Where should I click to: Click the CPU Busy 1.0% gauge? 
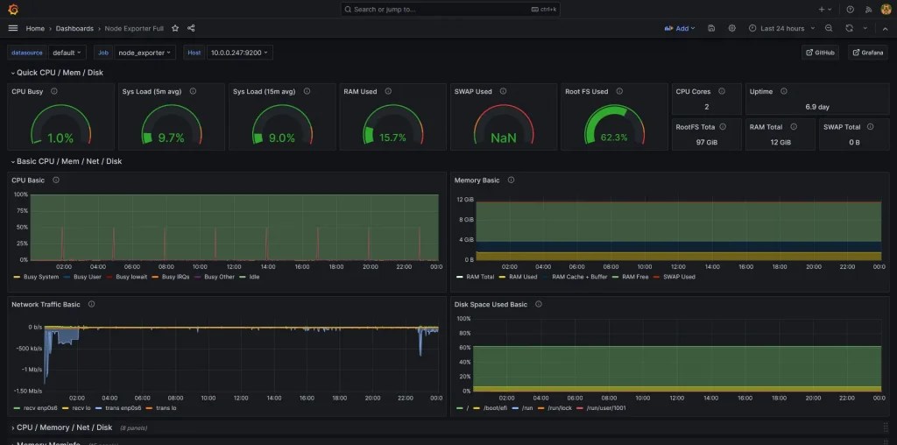point(60,124)
